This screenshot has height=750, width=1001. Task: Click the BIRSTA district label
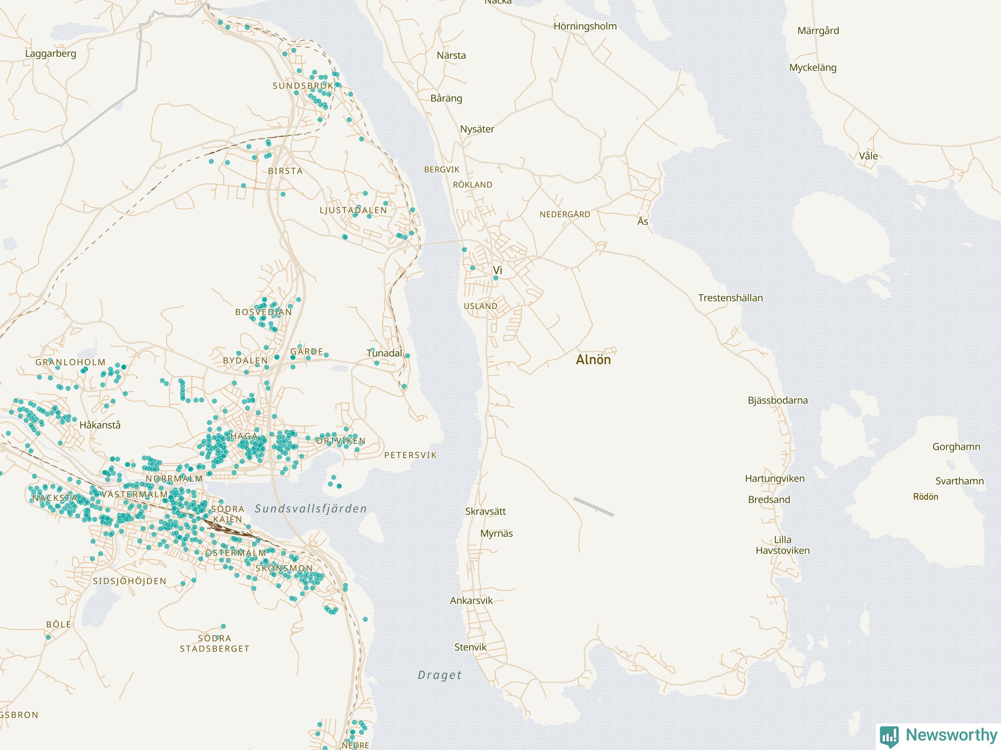pyautogui.click(x=285, y=171)
